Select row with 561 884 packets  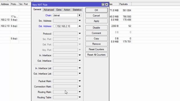(x=127, y=10)
